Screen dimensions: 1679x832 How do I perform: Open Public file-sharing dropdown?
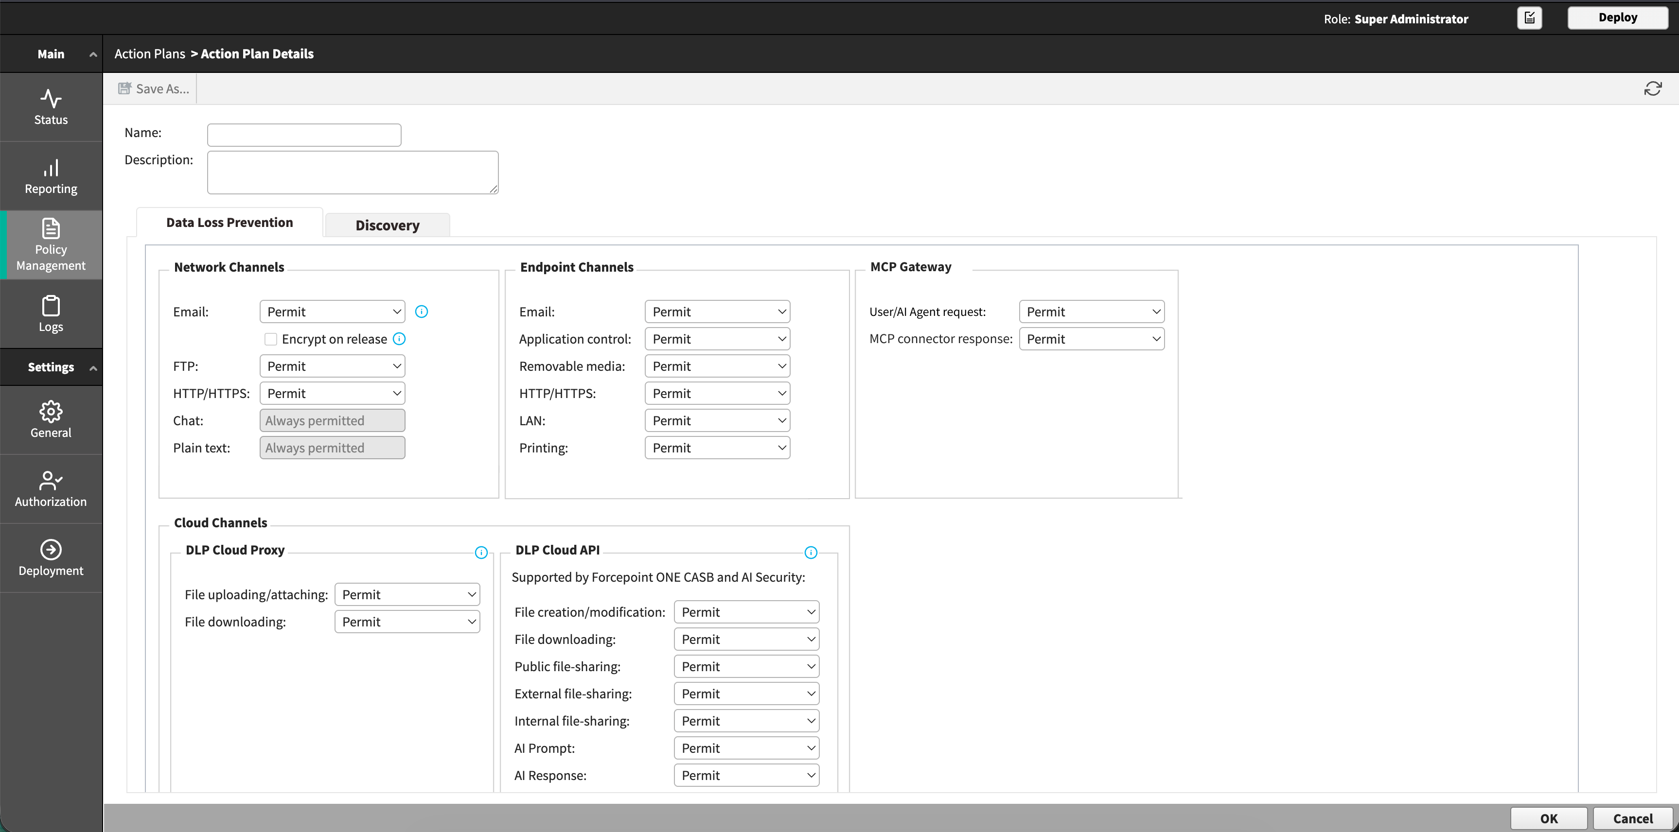click(x=747, y=666)
